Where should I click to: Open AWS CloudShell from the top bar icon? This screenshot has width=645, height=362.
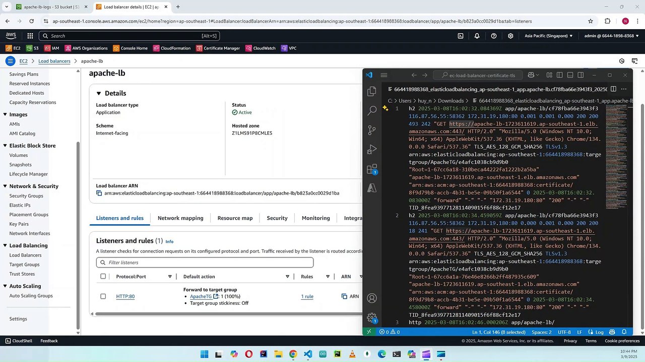tap(461, 36)
